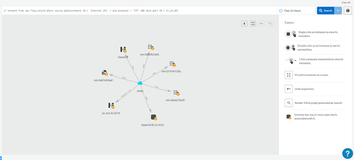Click the Fit entire network legend icon
Viewport: 354px width, 160px height.
(x=288, y=75)
